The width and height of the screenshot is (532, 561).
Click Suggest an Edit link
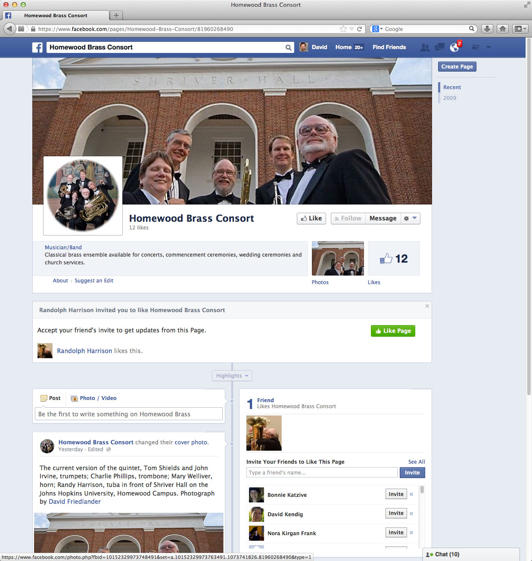pos(94,281)
